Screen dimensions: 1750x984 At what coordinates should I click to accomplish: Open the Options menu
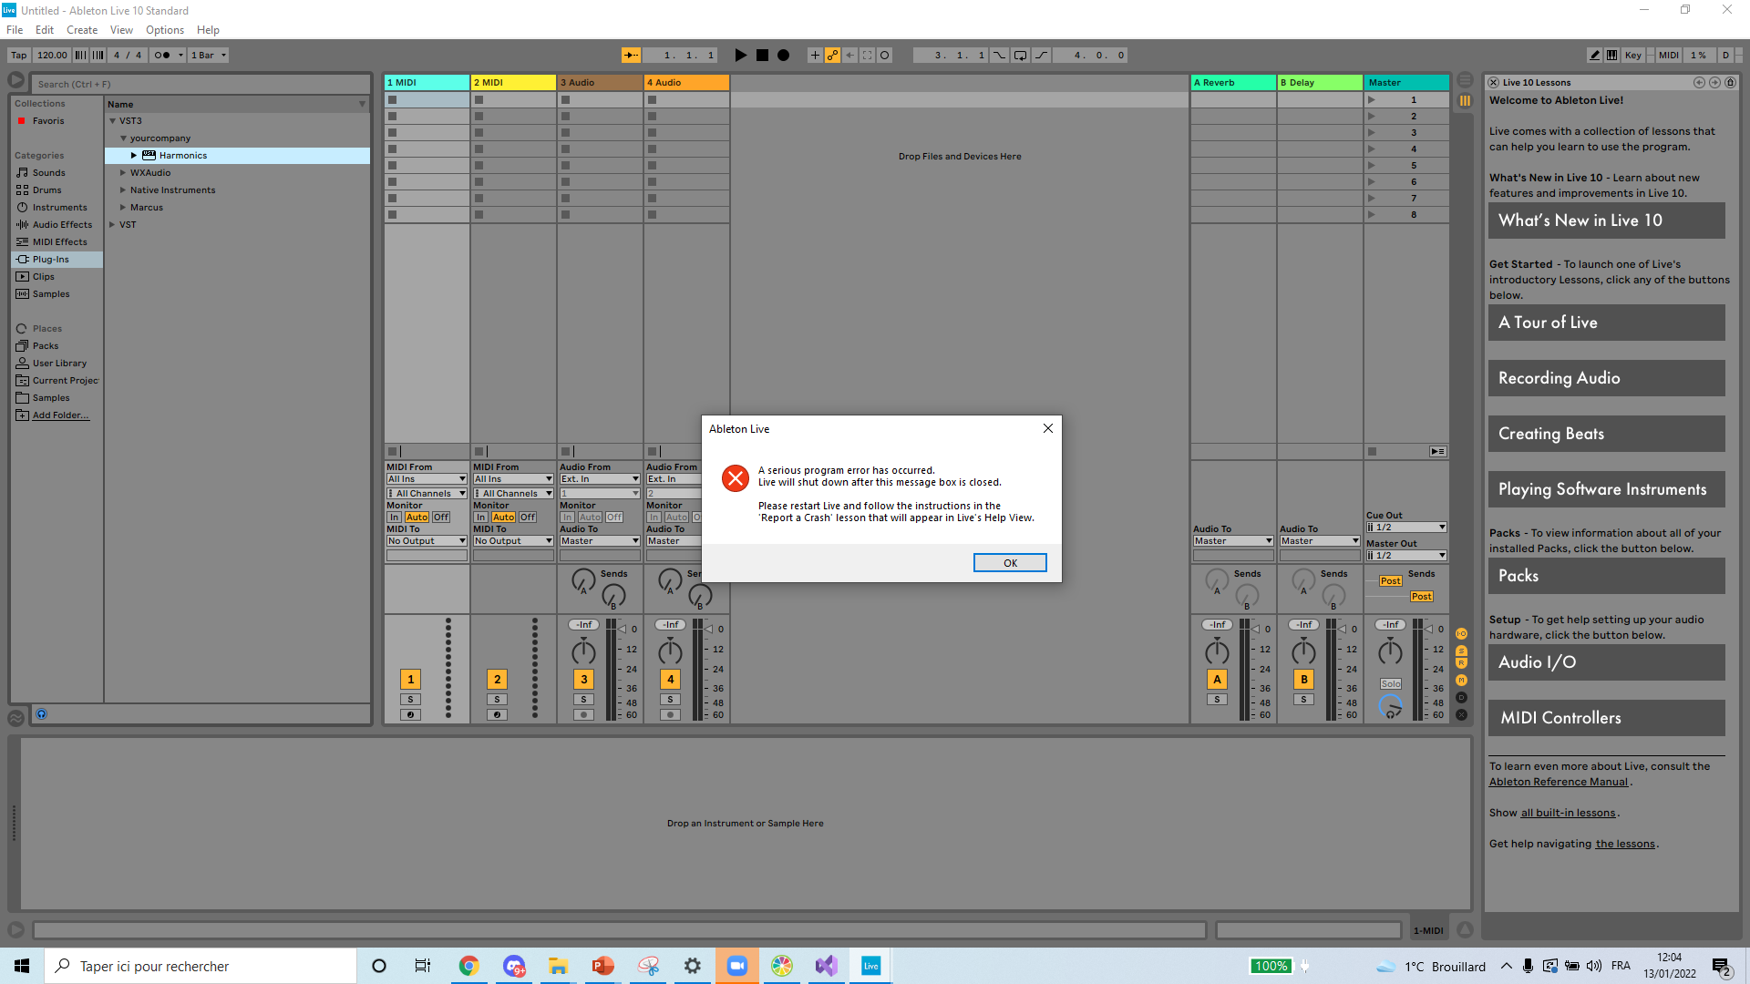pyautogui.click(x=164, y=30)
